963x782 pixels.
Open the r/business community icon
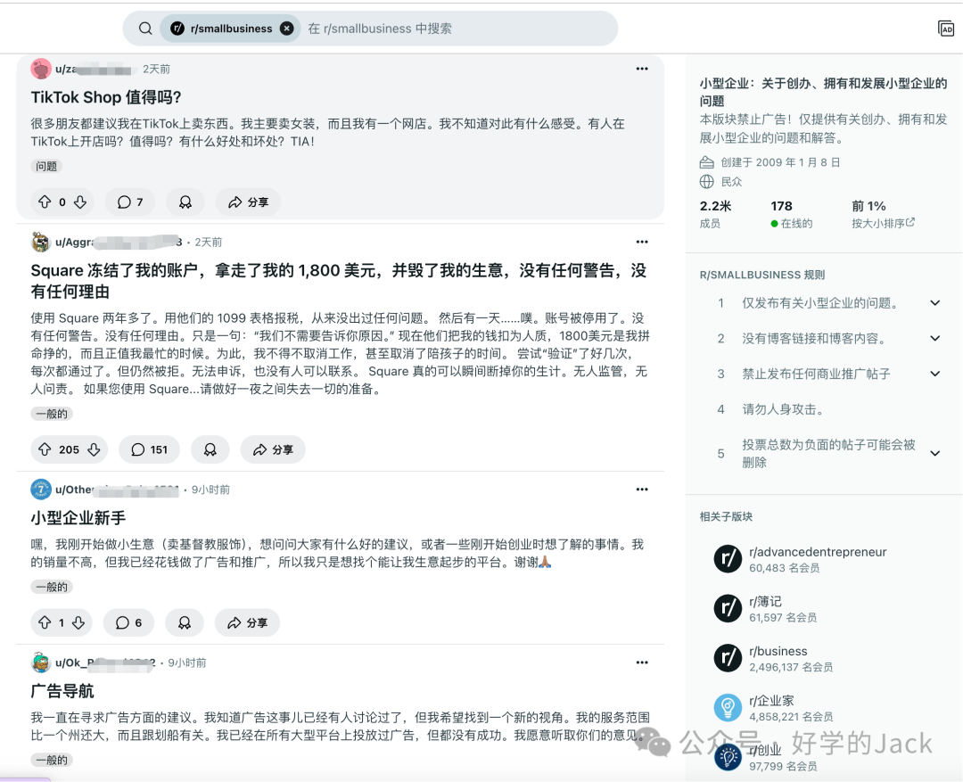(728, 657)
